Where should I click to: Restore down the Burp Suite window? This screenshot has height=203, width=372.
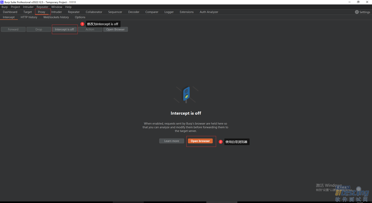[358, 2]
